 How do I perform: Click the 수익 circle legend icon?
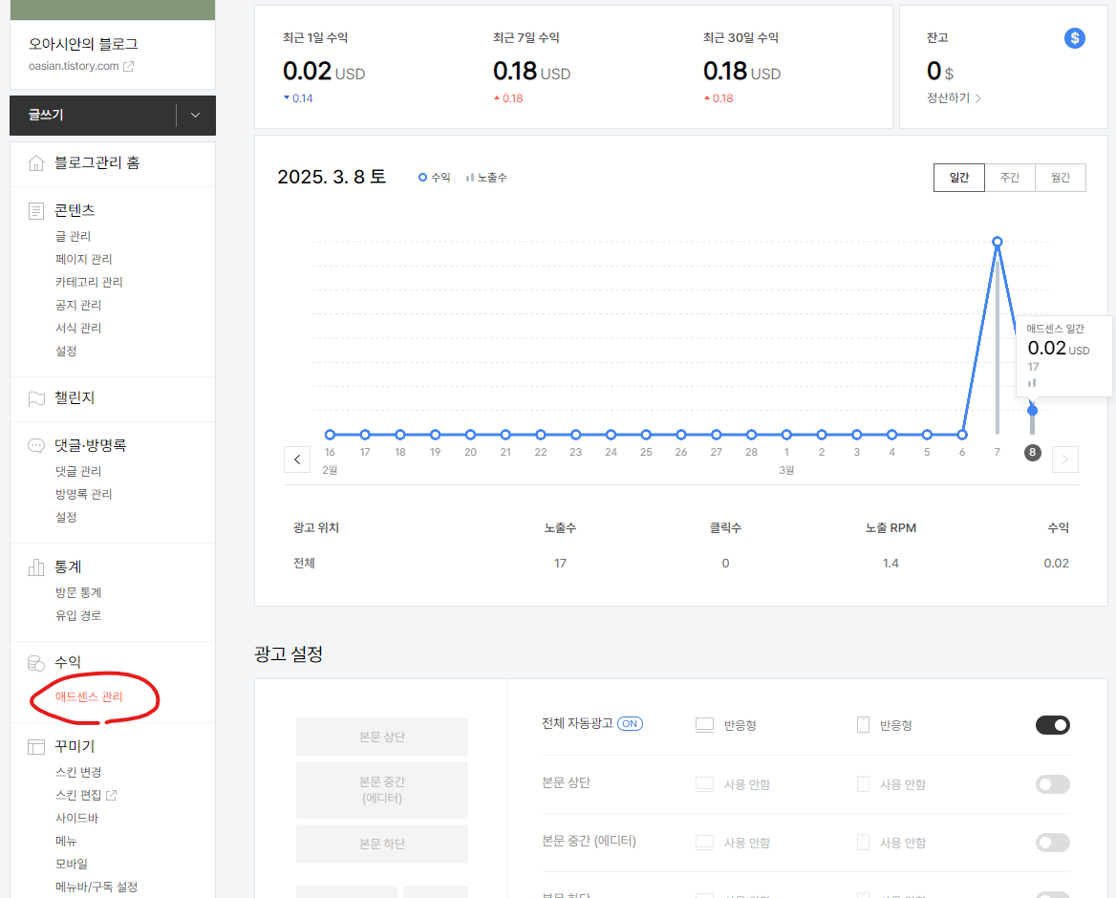[422, 177]
